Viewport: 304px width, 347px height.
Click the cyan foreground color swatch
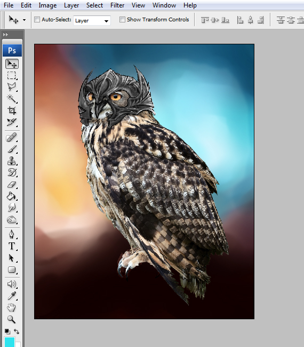tap(10, 342)
